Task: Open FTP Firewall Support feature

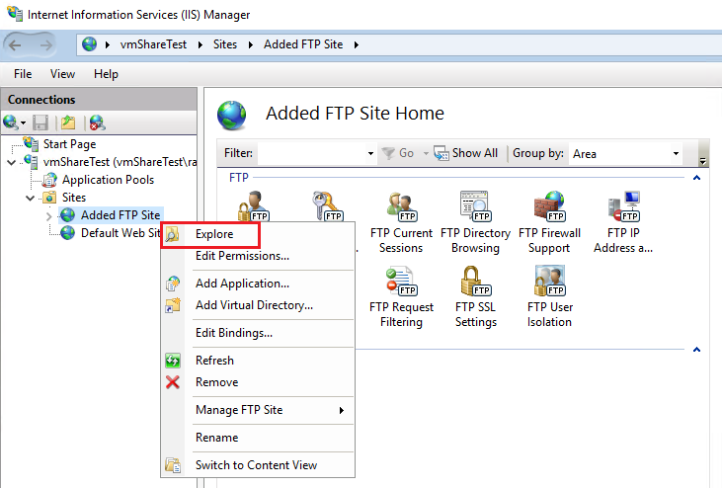Action: (x=549, y=222)
